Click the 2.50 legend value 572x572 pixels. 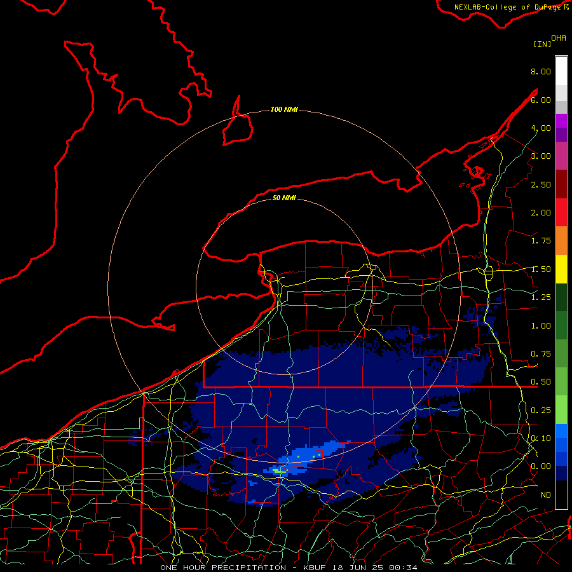(541, 184)
